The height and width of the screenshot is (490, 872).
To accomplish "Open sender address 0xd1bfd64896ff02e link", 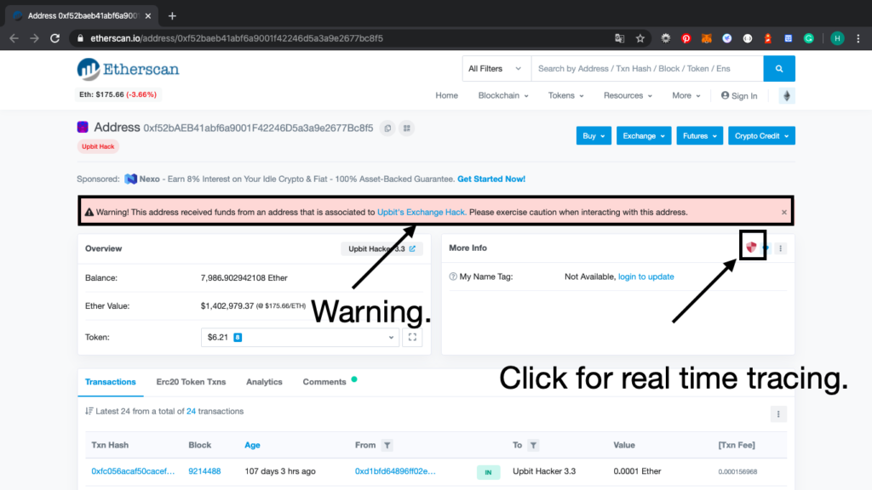I will point(395,471).
